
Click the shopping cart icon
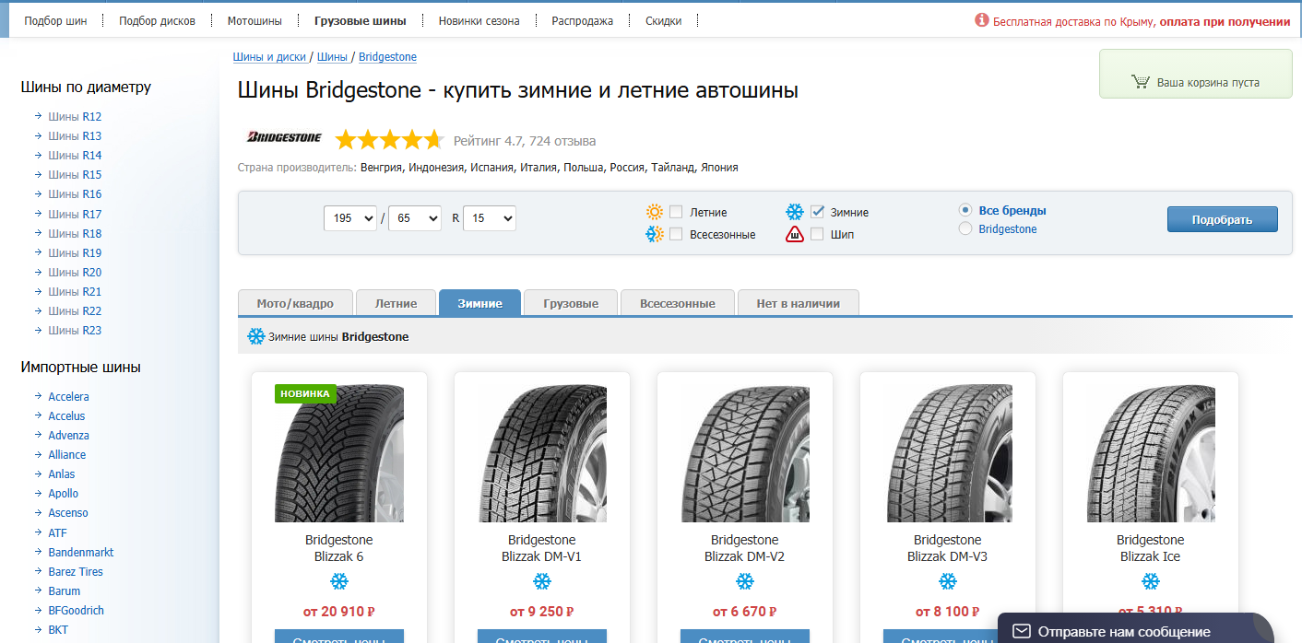[1141, 82]
